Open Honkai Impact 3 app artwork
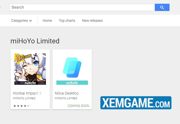The height and width of the screenshot is (124, 180). click(x=30, y=69)
